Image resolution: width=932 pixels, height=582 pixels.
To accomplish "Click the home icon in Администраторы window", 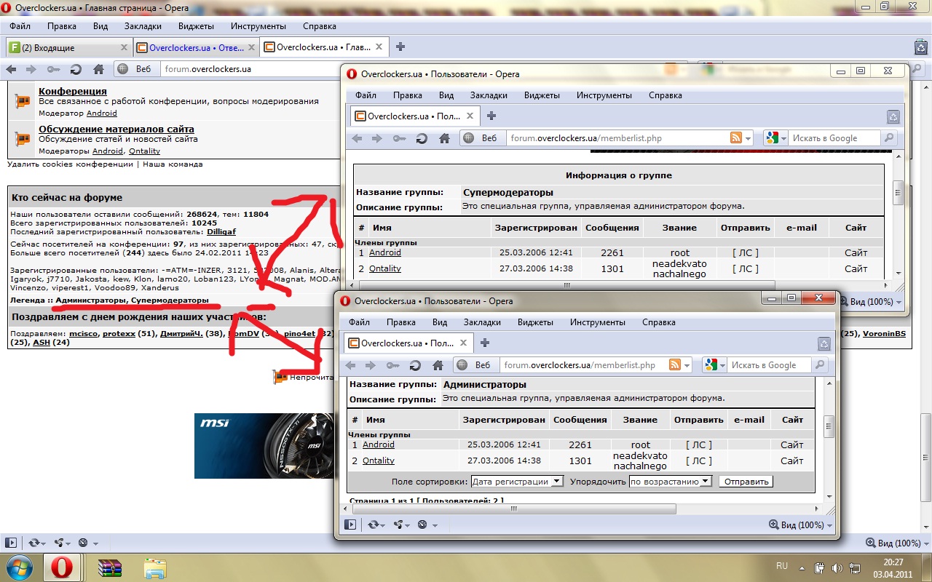I will [x=438, y=365].
